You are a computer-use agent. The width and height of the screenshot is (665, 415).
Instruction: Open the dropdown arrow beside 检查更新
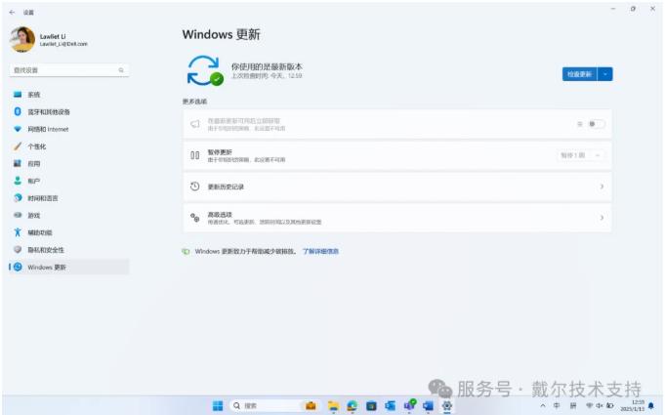point(605,74)
